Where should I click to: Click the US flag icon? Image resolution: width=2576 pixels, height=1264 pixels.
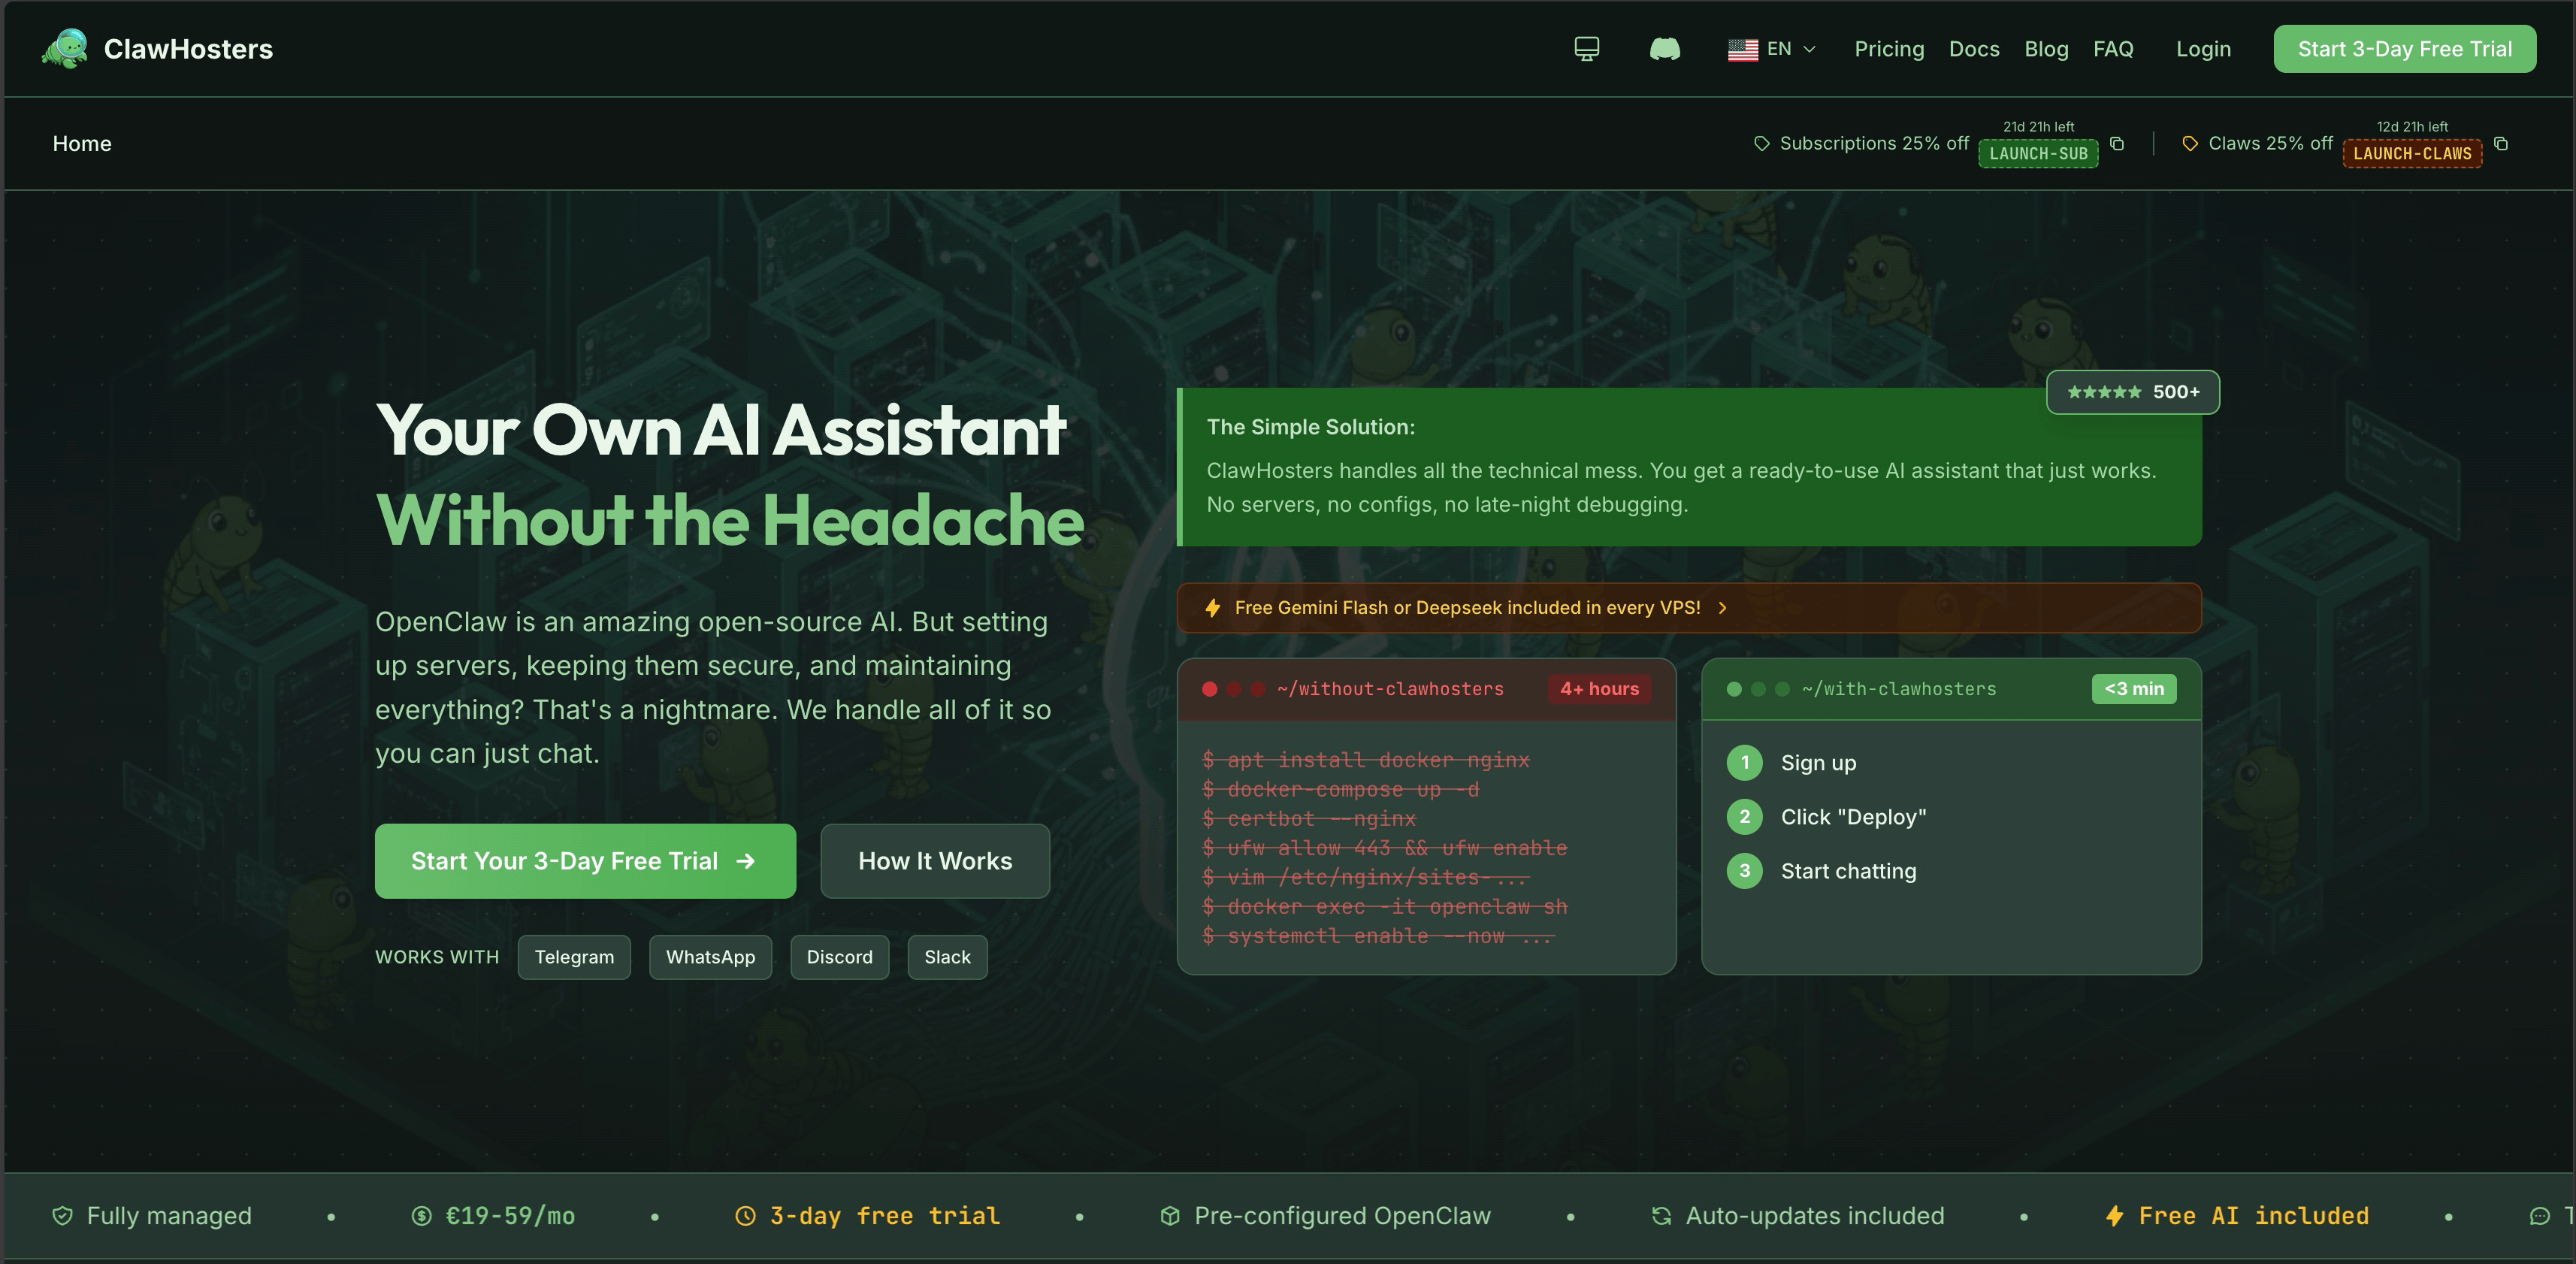(1743, 48)
